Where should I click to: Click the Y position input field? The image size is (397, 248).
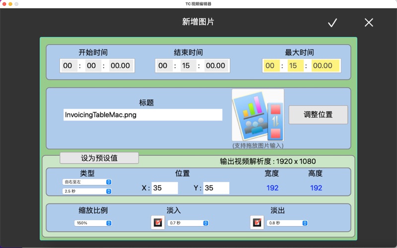coord(216,188)
